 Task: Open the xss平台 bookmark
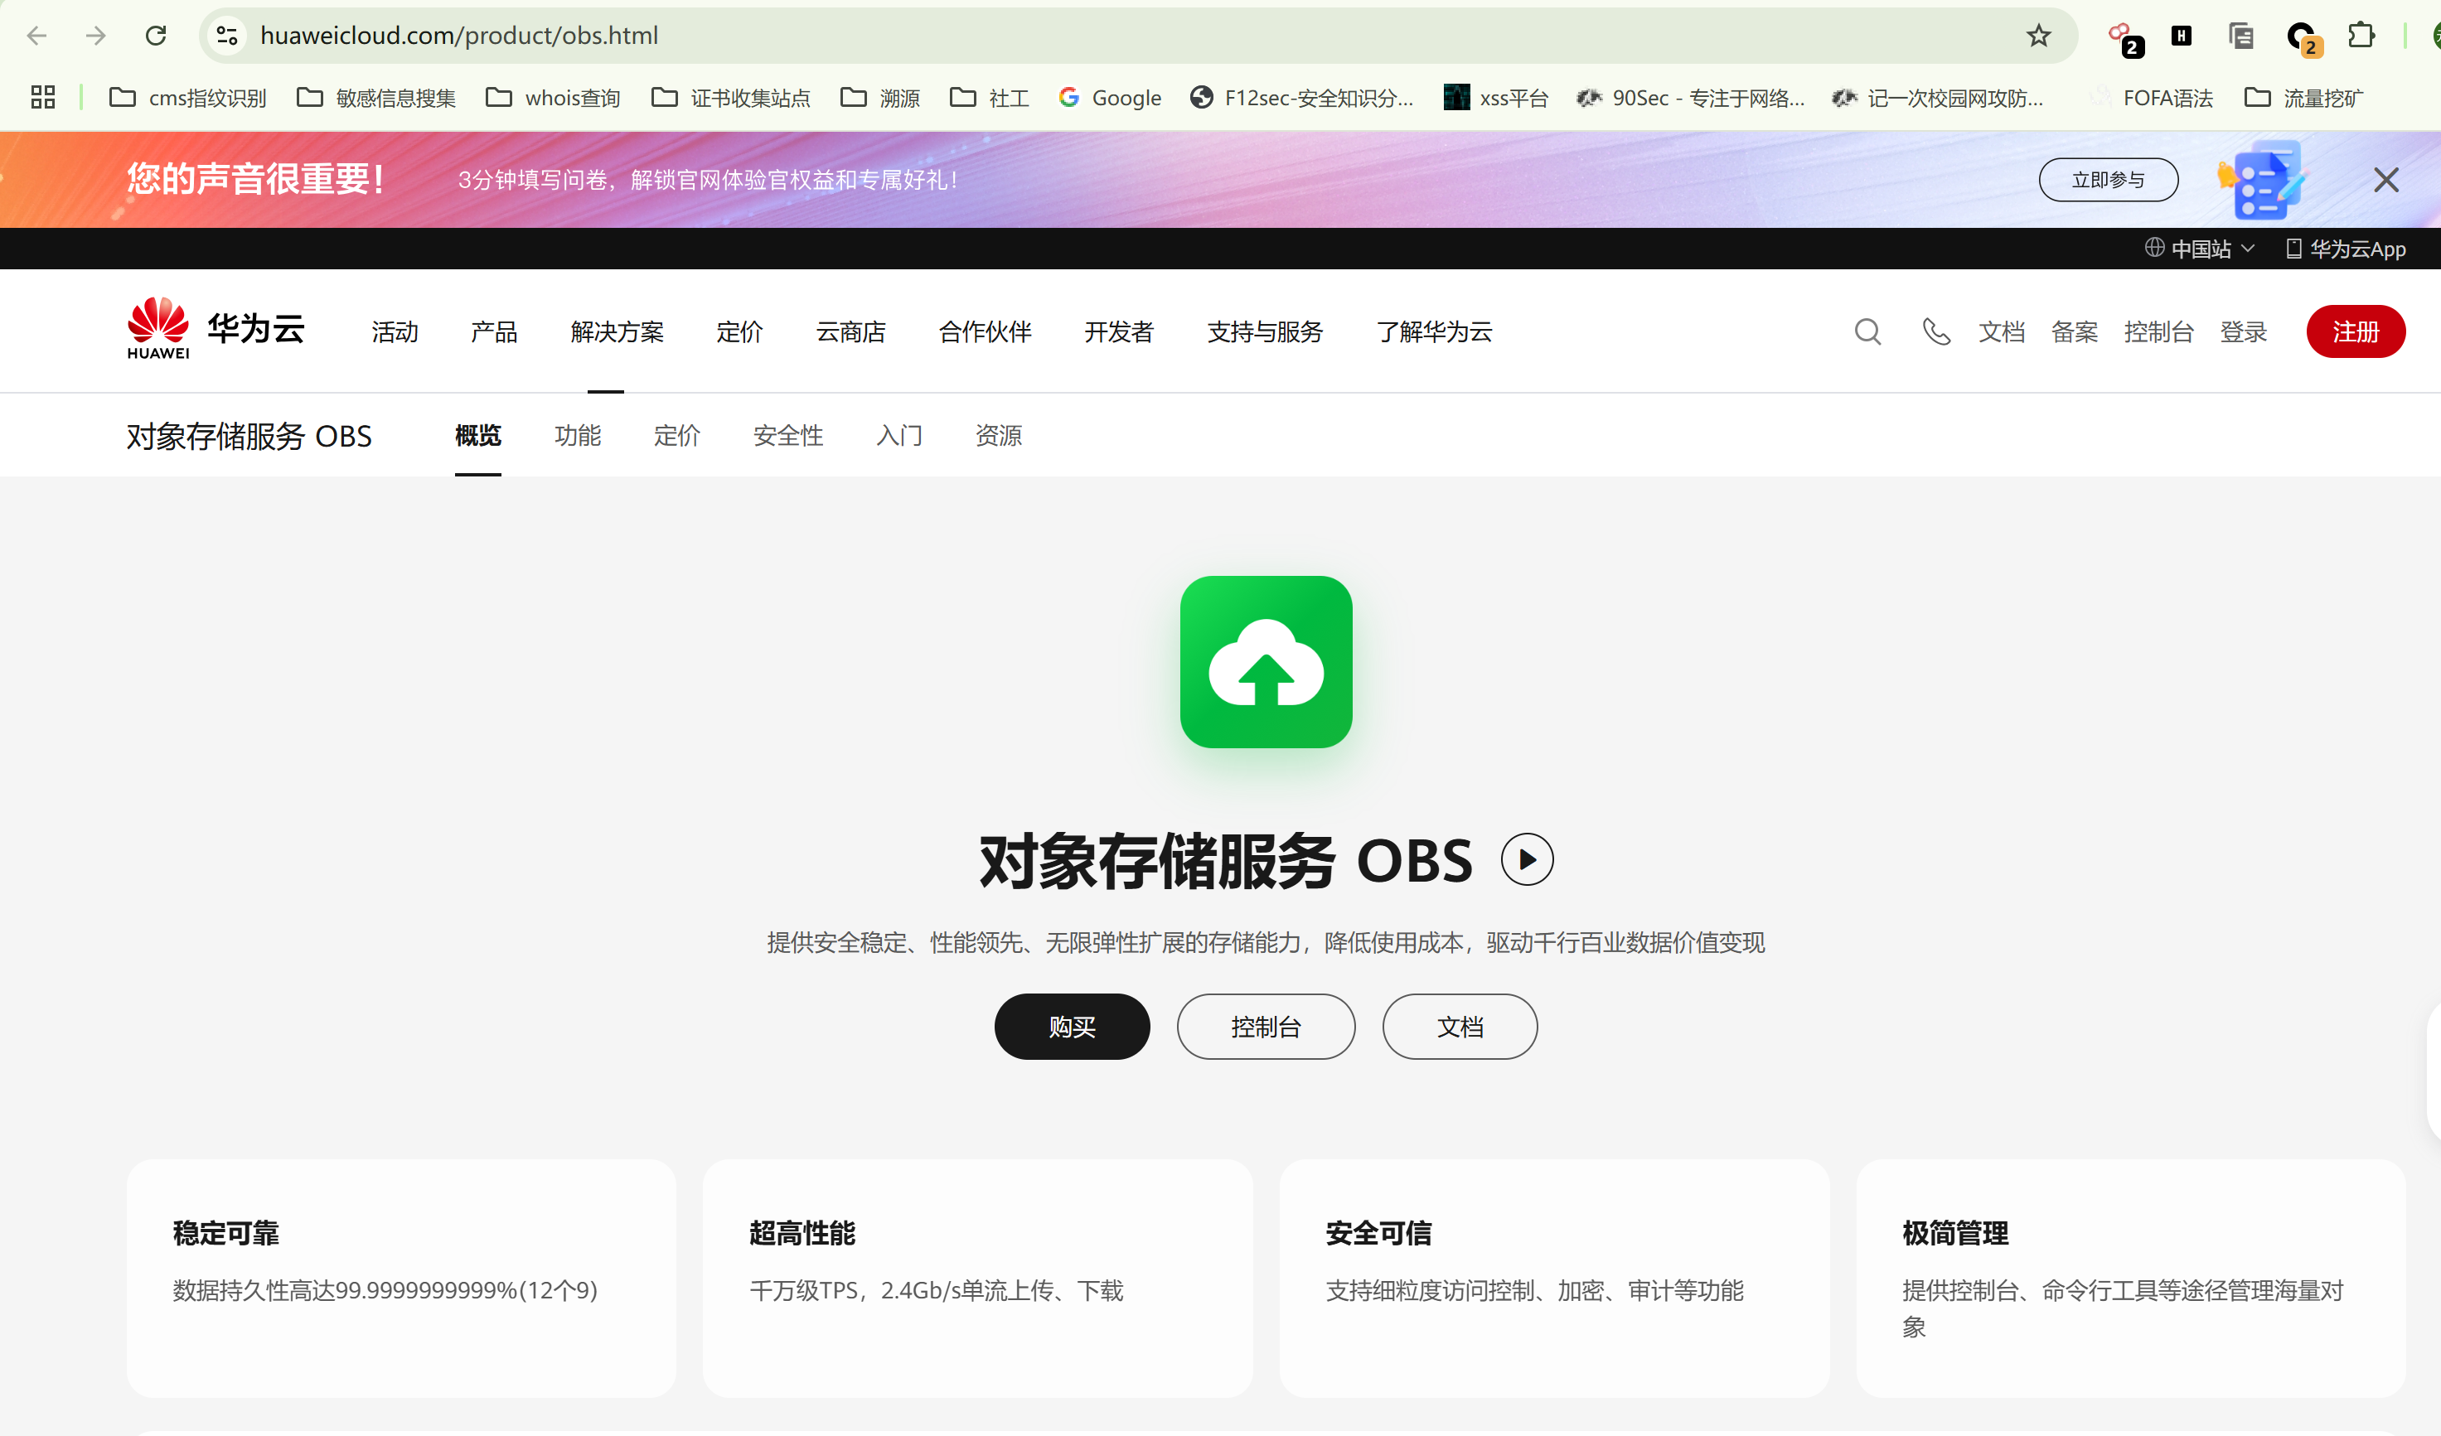pyautogui.click(x=1495, y=98)
